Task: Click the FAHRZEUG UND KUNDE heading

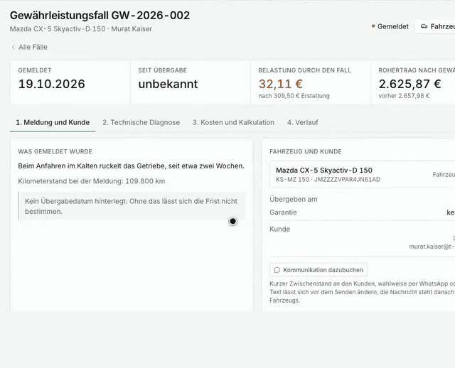Action: pos(306,151)
